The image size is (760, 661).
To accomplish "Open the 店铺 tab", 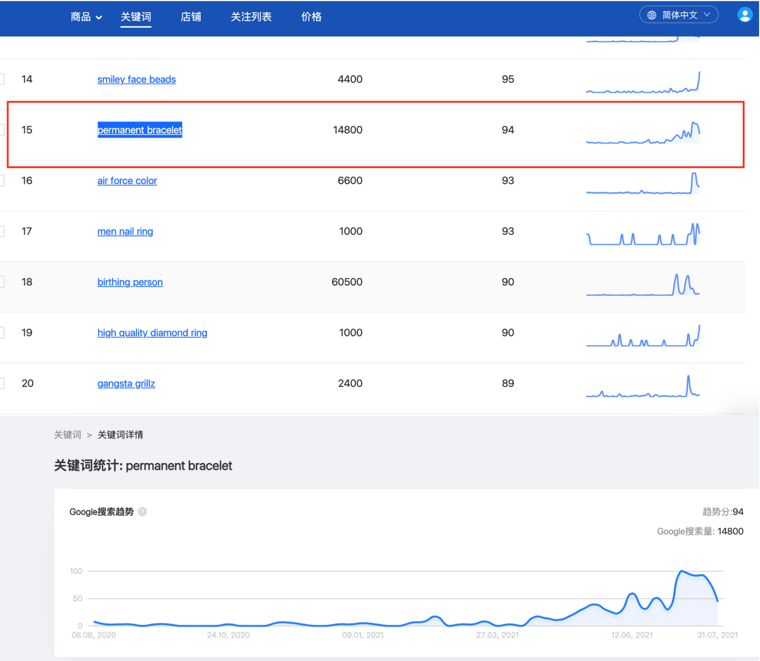I will coord(191,17).
